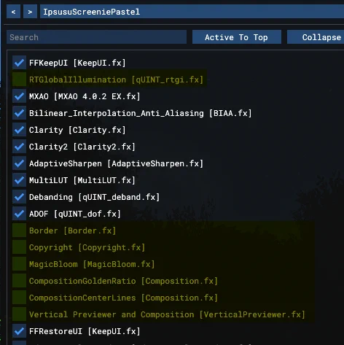The height and width of the screenshot is (345, 344).
Task: Enable the Border effect checkbox
Action: pyautogui.click(x=19, y=230)
